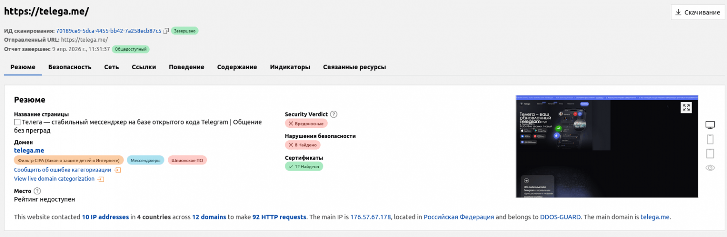Click the external icon after View live domain categorization

pyautogui.click(x=101, y=179)
